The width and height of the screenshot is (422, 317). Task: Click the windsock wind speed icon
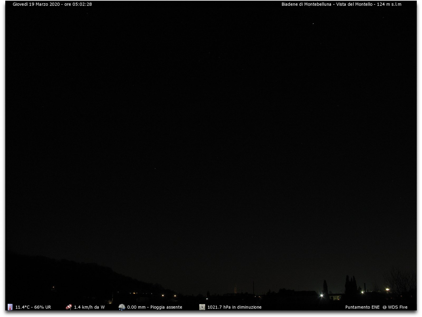69,307
